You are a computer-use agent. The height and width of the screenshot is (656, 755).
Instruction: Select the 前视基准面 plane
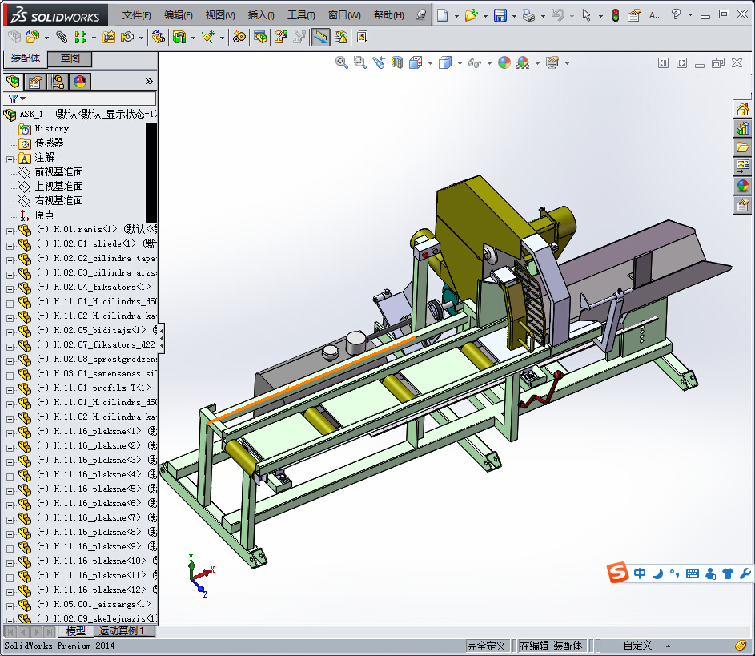(x=58, y=172)
